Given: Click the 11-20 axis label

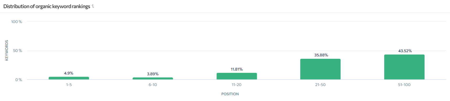Looking at the screenshot, I should click(x=237, y=85).
